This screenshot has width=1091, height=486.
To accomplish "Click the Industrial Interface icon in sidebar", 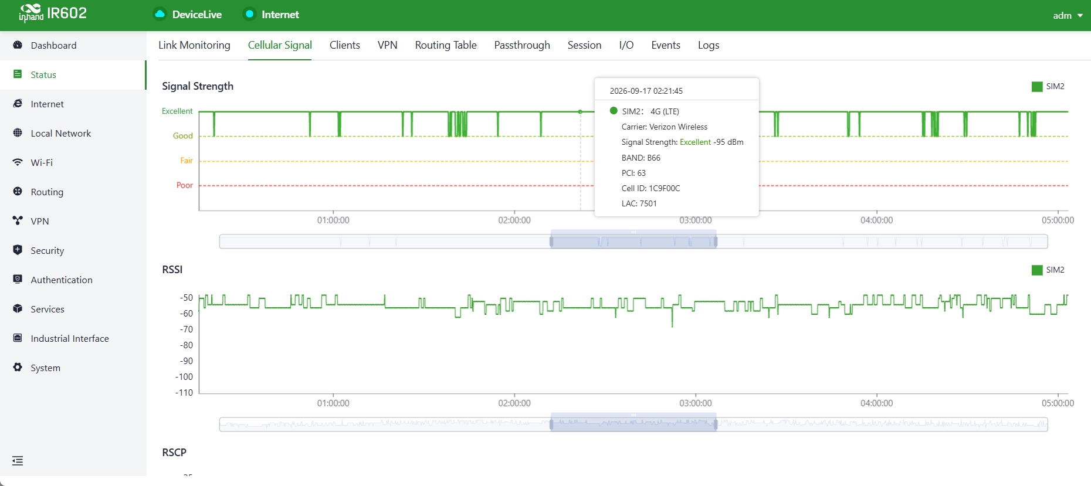I will click(18, 338).
